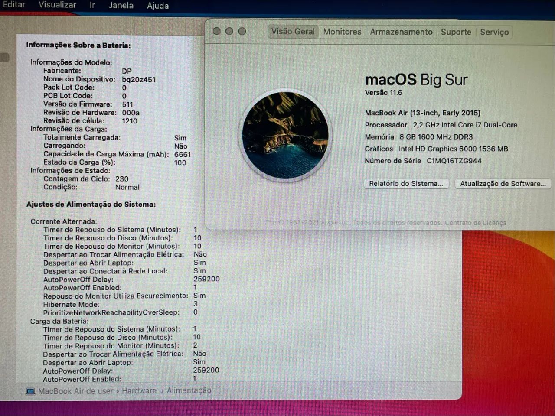Select the PrioritizeNetworkReachabilityOverSleep row
This screenshot has width=555, height=416.
(121, 312)
